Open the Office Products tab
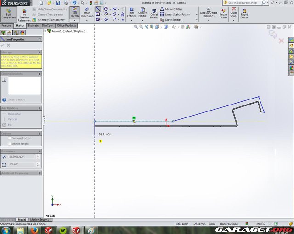The height and width of the screenshot is (234, 294). coord(66,26)
